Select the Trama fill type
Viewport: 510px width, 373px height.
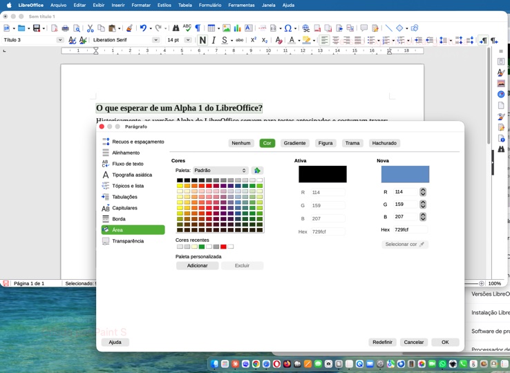click(352, 143)
